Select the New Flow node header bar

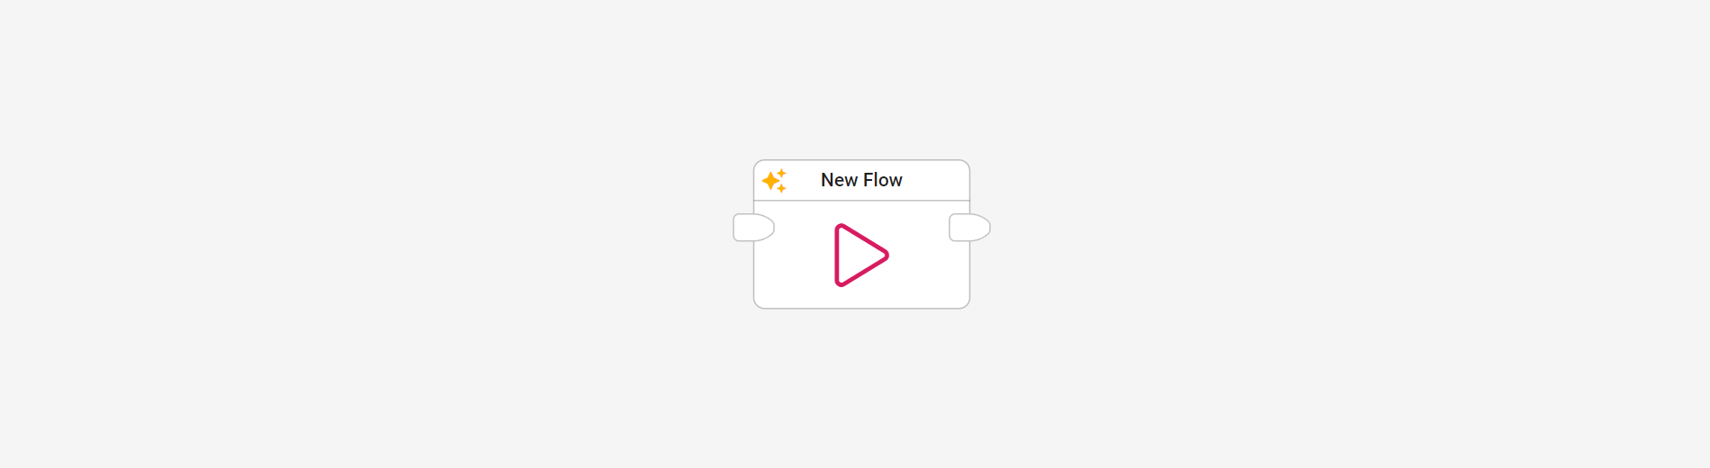pyautogui.click(x=861, y=180)
